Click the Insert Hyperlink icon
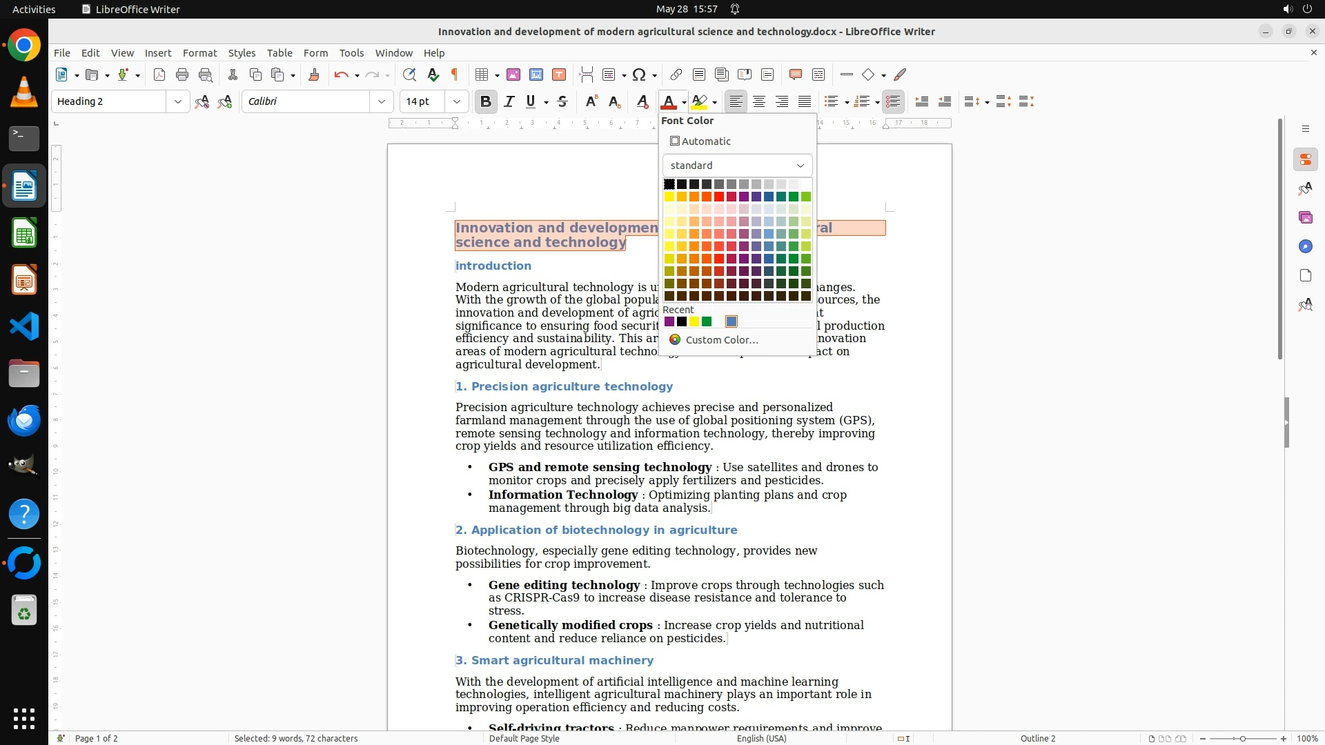 (676, 74)
